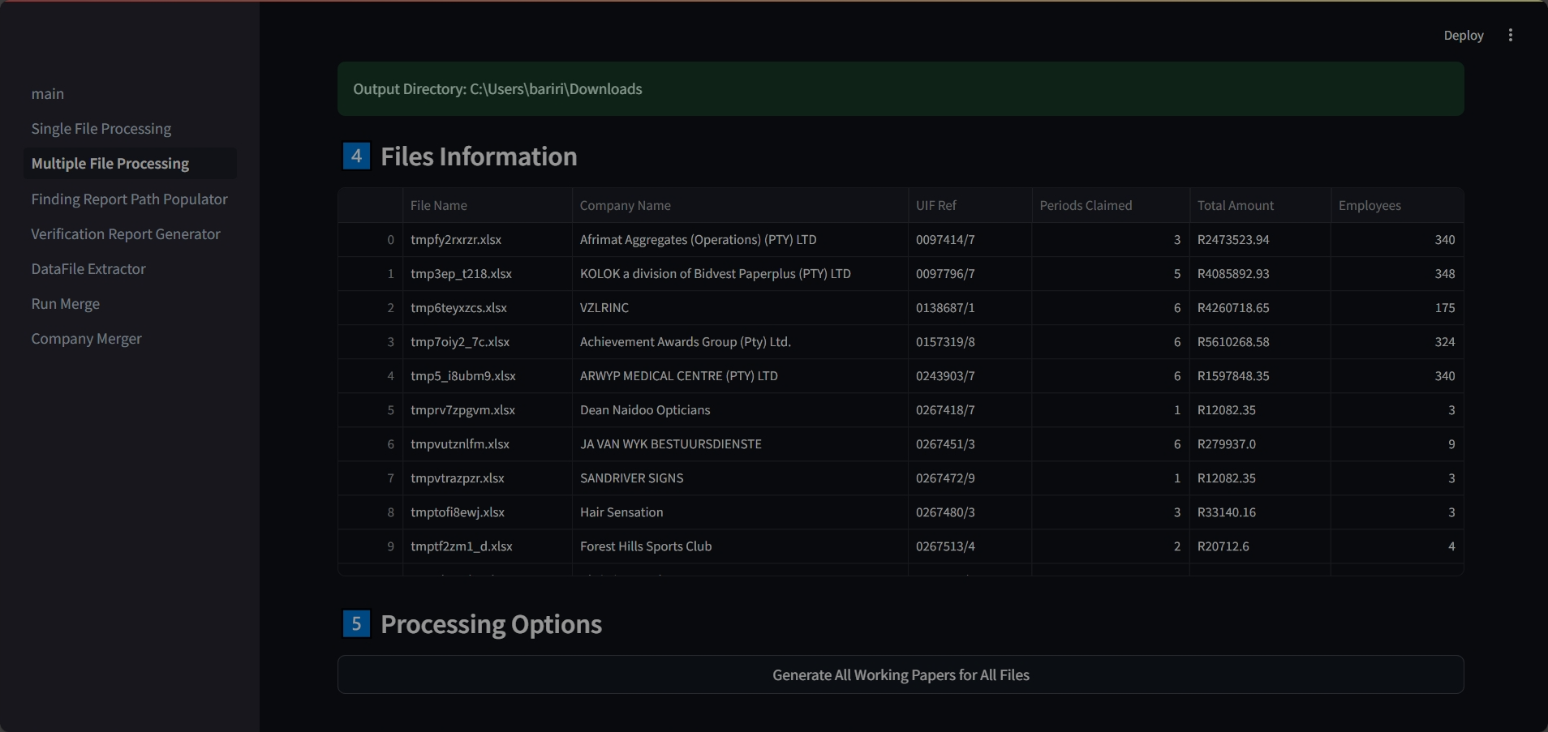Generate All Working Papers for All Files
1548x732 pixels.
tap(901, 674)
